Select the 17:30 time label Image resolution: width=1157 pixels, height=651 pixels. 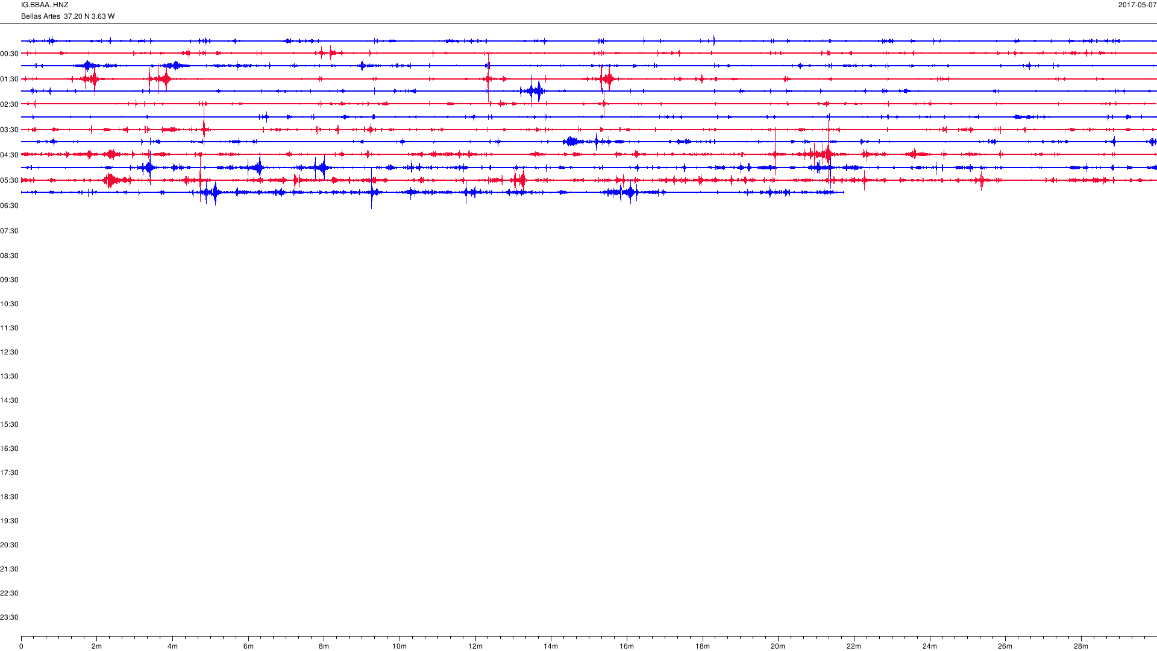[x=9, y=473]
